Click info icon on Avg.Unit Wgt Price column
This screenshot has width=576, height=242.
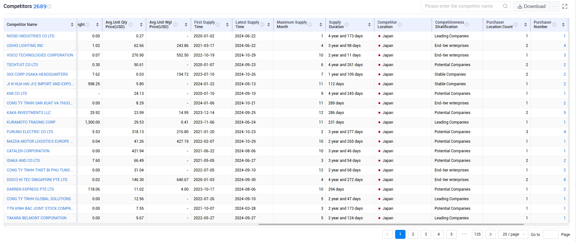(175, 25)
